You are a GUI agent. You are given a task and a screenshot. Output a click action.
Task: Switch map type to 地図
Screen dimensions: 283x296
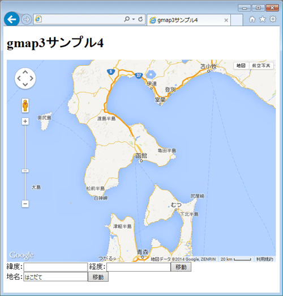241,66
